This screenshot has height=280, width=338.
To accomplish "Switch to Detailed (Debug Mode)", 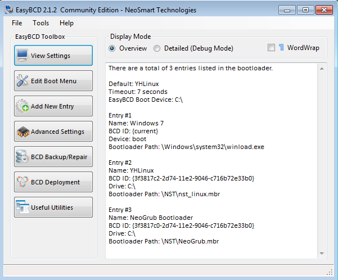I will [193, 48].
